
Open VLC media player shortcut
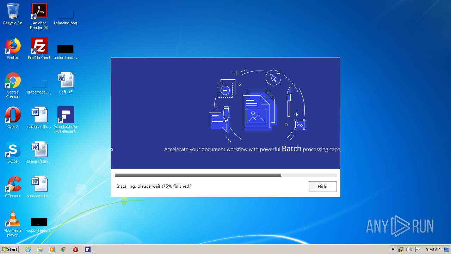[13, 224]
